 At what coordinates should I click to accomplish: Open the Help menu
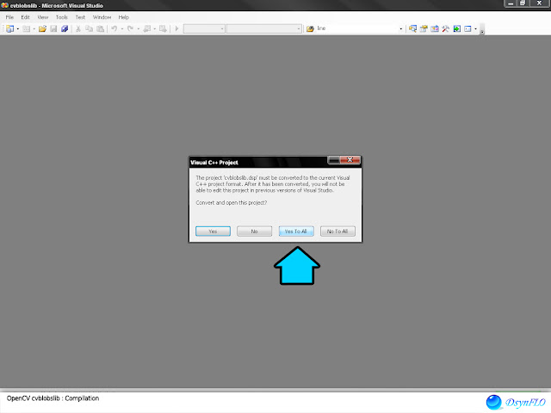pos(123,17)
